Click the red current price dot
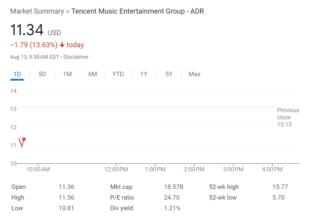312x217 pixels. point(24,139)
